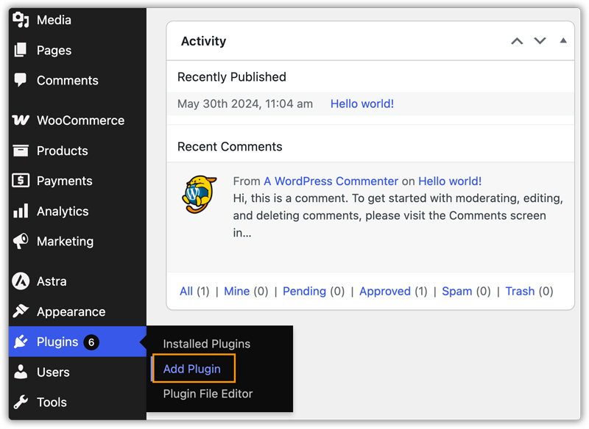The image size is (589, 429).
Task: Open the Astra menu item
Action: pyautogui.click(x=77, y=281)
